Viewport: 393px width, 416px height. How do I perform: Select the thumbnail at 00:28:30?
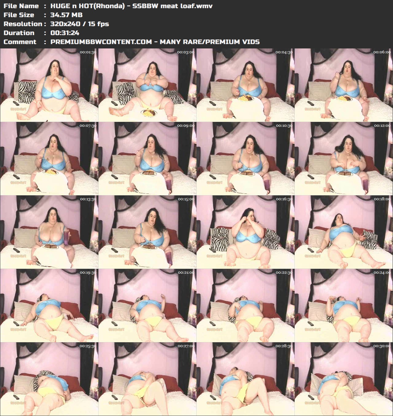[x=245, y=379]
